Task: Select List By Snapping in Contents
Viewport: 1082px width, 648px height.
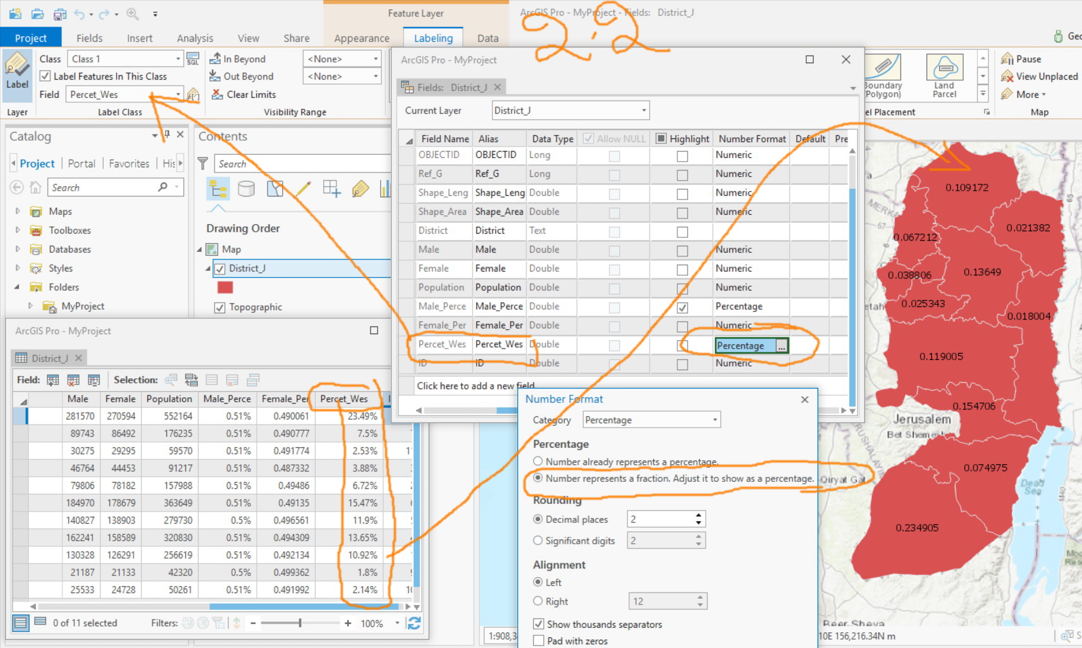Action: pyautogui.click(x=331, y=188)
